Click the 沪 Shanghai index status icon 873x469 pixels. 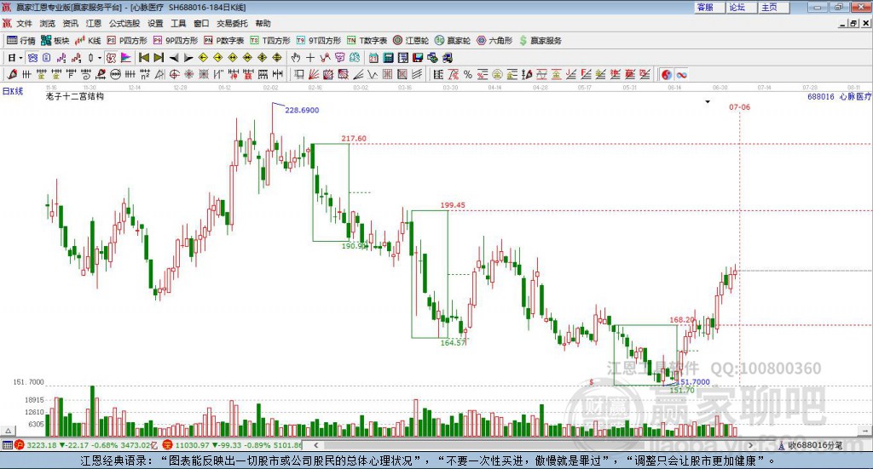tap(20, 445)
